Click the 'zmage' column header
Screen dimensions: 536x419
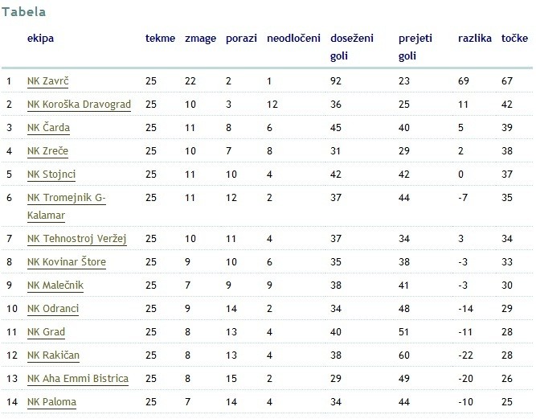200,38
